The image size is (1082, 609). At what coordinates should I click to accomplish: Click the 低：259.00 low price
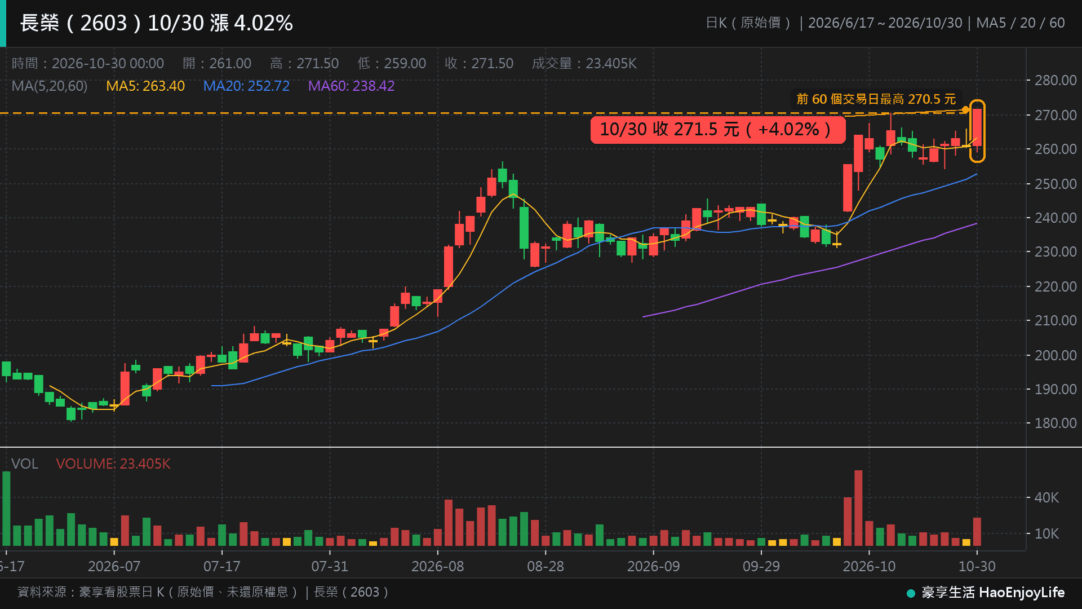[392, 64]
